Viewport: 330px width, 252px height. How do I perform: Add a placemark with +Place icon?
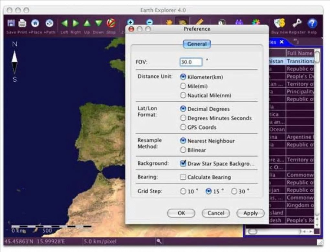[x=35, y=23]
